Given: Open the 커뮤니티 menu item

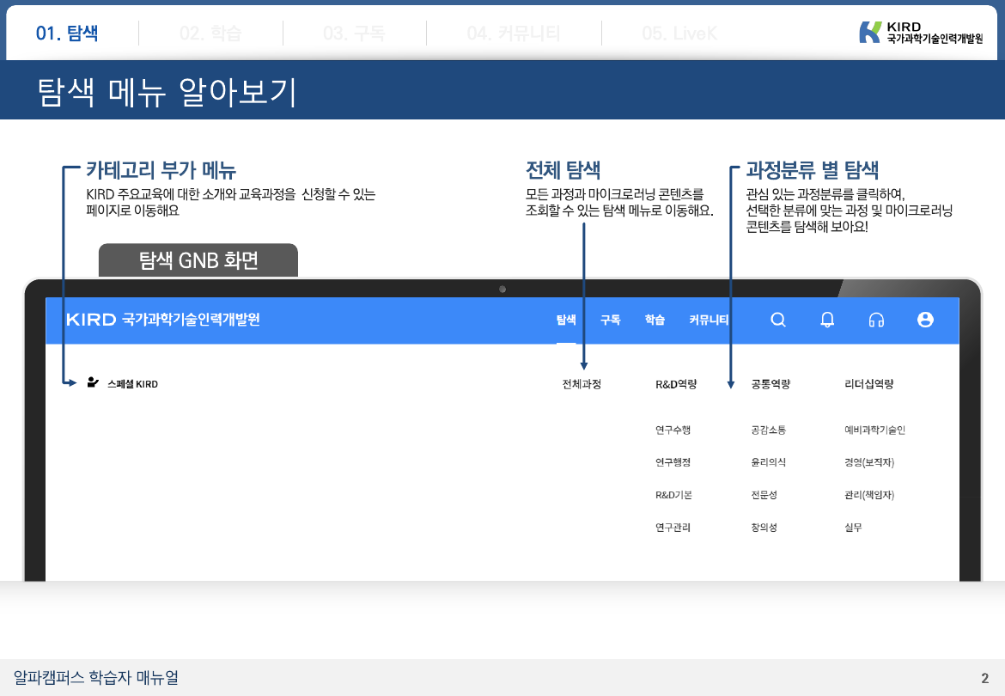Looking at the screenshot, I should coord(709,320).
